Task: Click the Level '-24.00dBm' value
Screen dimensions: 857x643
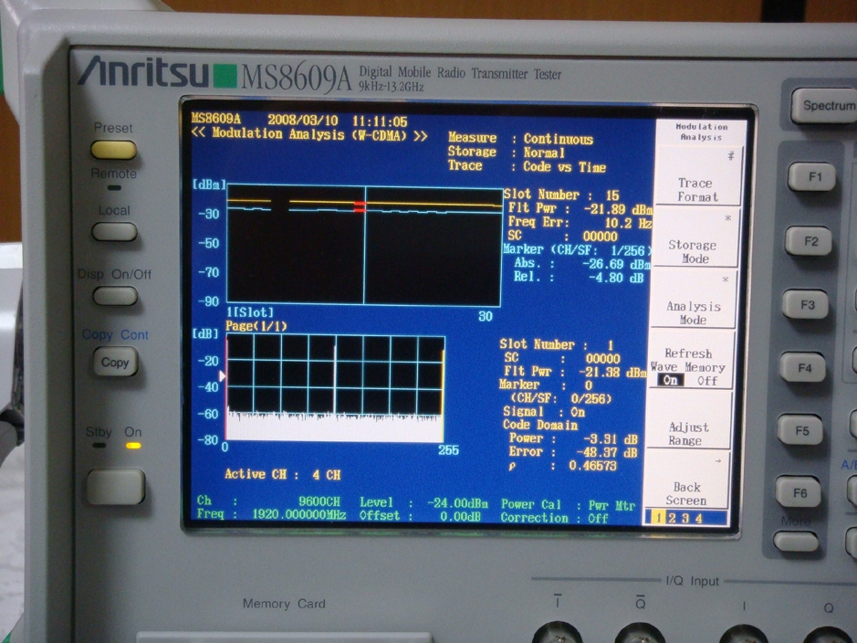Action: click(x=457, y=503)
